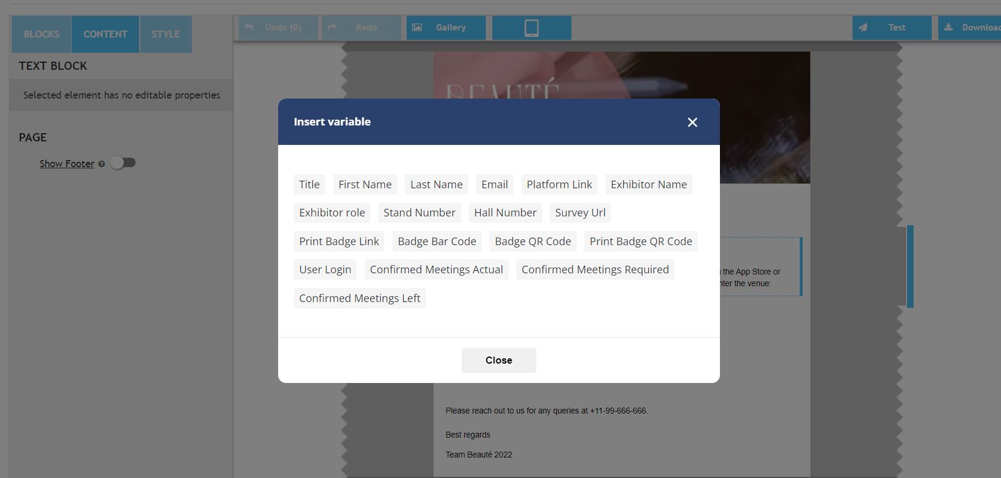
Task: Toggle the Show Footer switch
Action: (123, 163)
